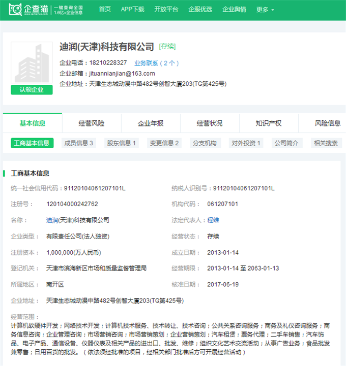The width and height of the screenshot is (346, 366).
Task: Click business term 2013-01-14 至 2063-01-13
Action: 243,268
